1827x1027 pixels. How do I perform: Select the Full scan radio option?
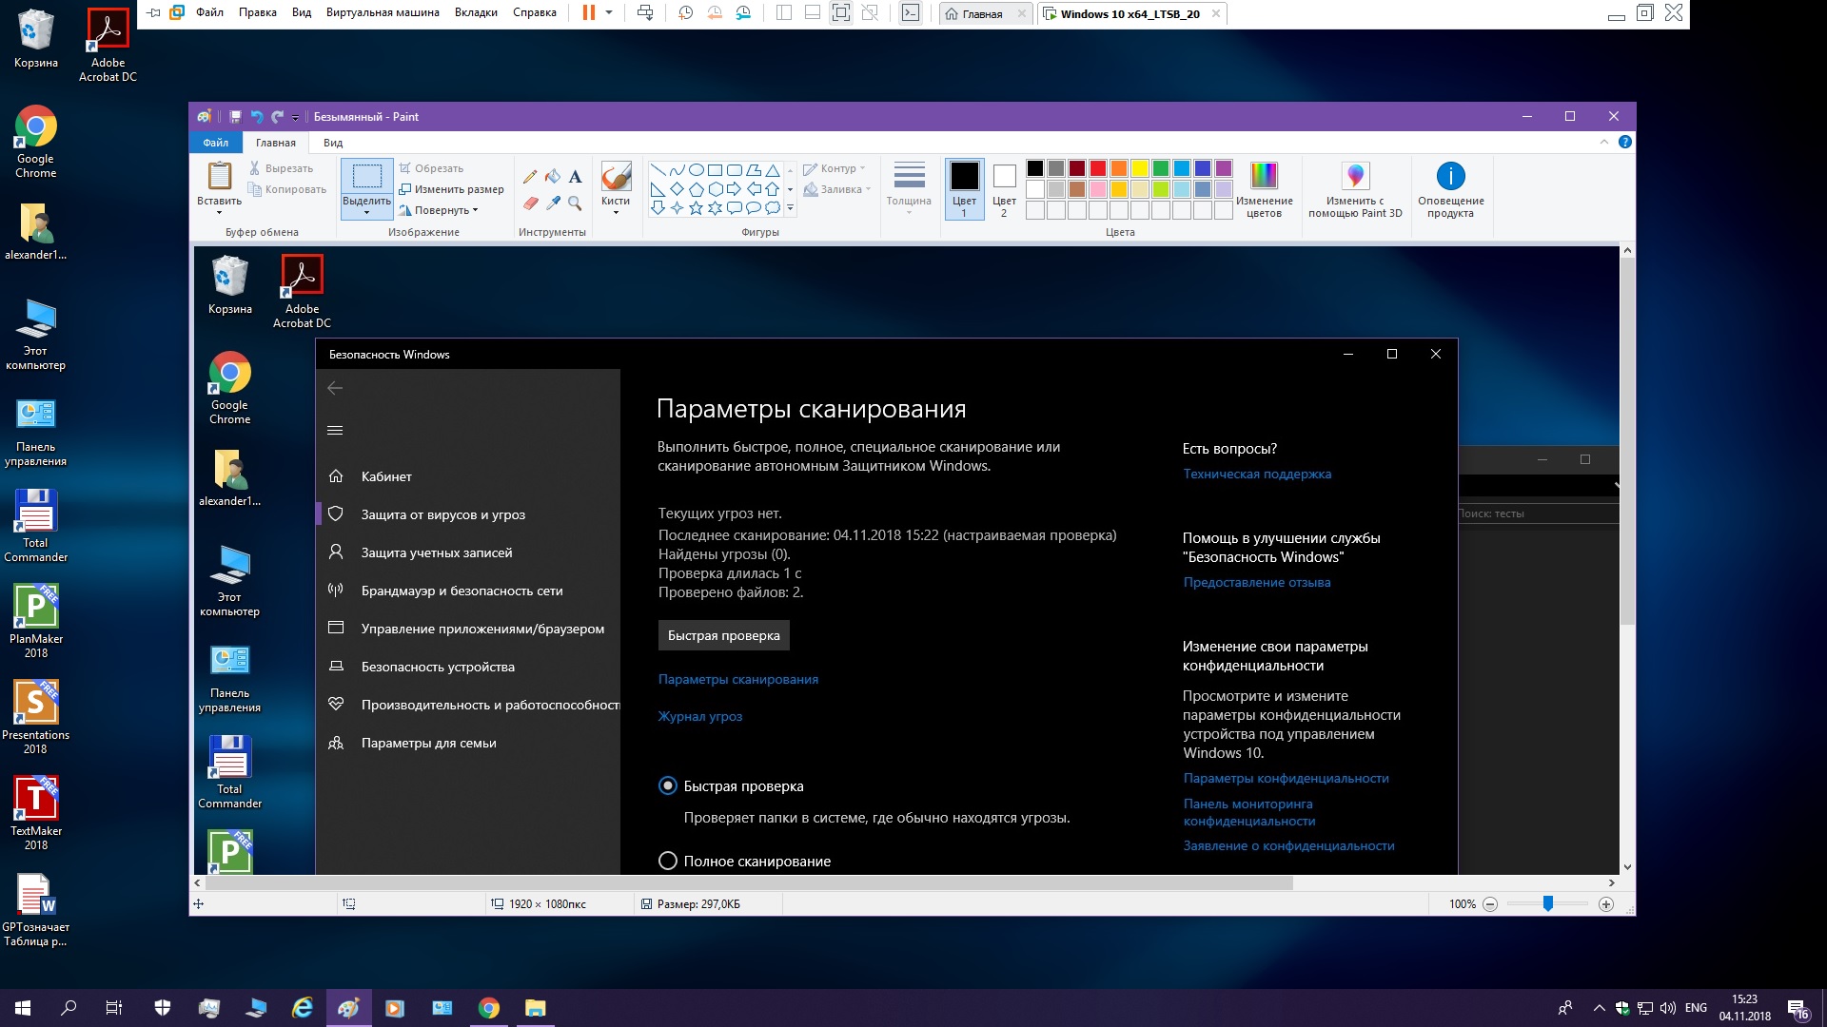668,862
